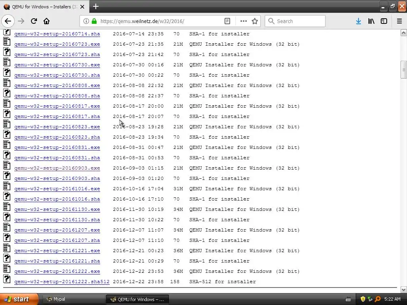
Task: Open page actions three-dot menu
Action: click(x=244, y=21)
